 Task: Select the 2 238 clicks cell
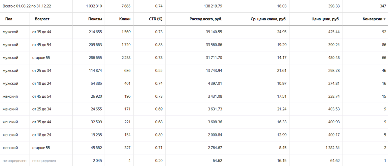[x=125, y=58]
